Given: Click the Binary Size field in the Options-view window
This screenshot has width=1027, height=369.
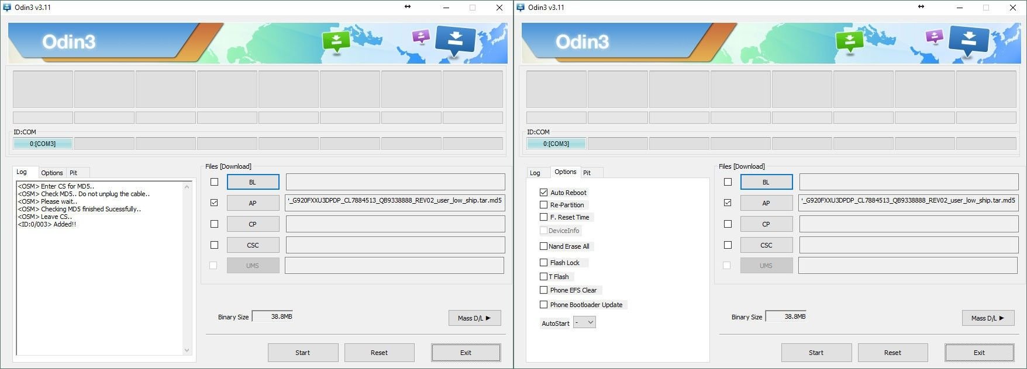Looking at the screenshot, I should (x=787, y=316).
